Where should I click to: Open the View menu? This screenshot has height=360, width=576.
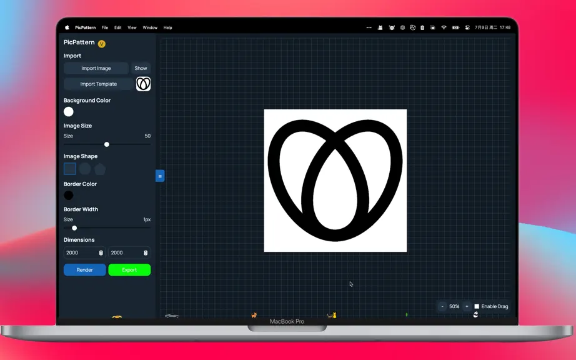tap(132, 27)
